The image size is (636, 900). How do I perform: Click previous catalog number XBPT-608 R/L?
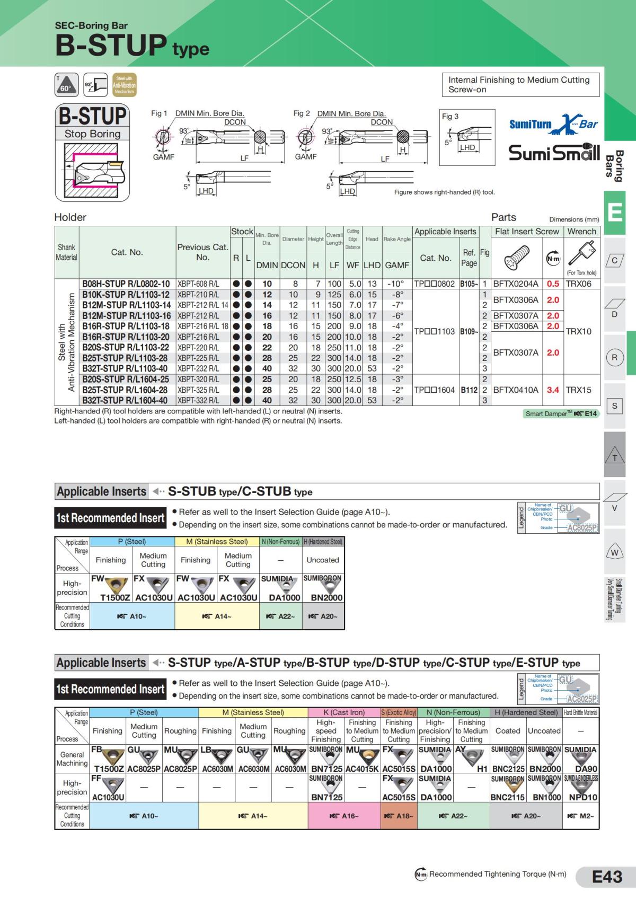coord(198,284)
